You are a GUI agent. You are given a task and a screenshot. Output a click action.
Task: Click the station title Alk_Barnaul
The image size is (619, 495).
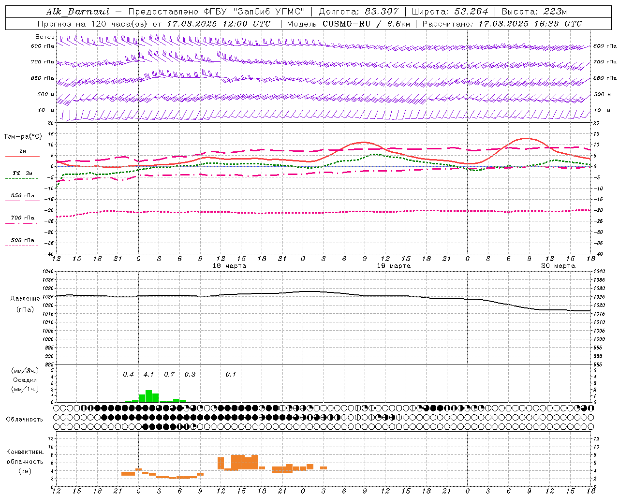click(x=78, y=12)
